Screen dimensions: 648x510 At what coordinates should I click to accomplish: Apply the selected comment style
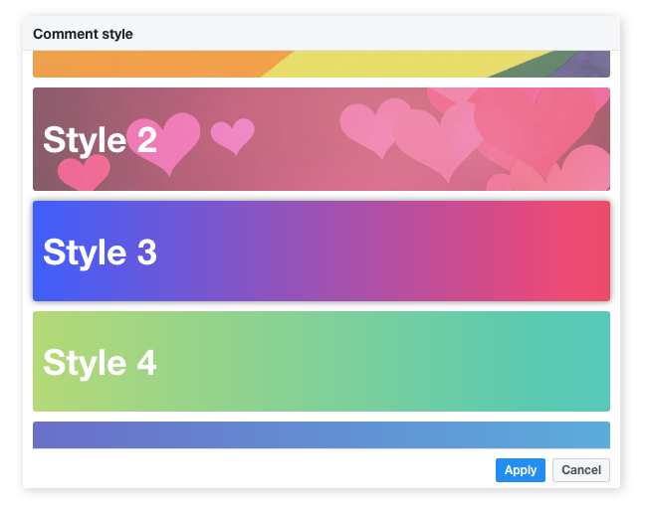(520, 469)
